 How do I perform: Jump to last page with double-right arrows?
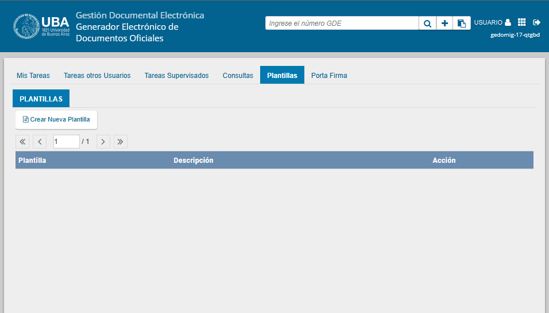[121, 142]
